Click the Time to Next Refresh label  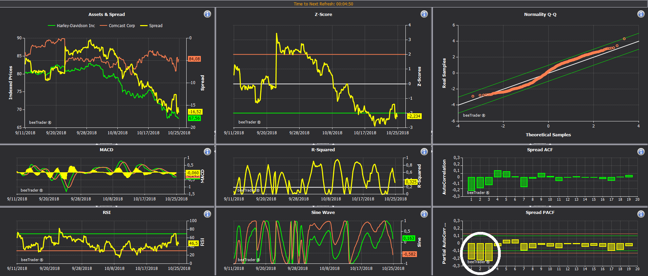[x=323, y=4]
